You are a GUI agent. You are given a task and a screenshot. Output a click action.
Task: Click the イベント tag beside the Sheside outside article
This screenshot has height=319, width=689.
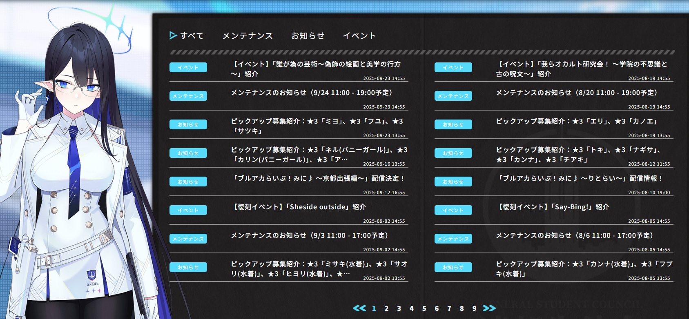[x=188, y=210]
